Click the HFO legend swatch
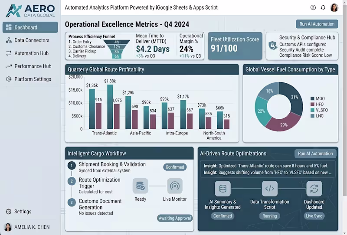The height and width of the screenshot is (235, 347). 312,104
